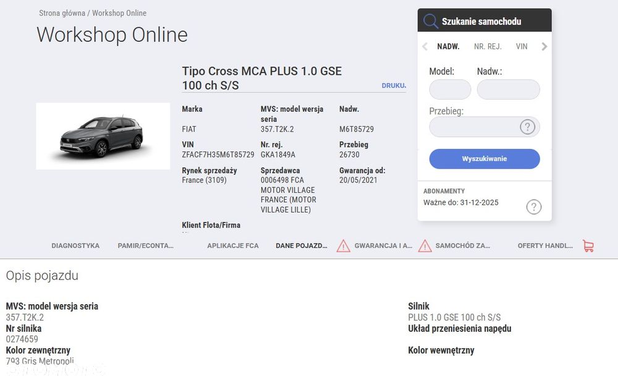Select brand value FIAT
The image size is (618, 382).
pyautogui.click(x=188, y=129)
